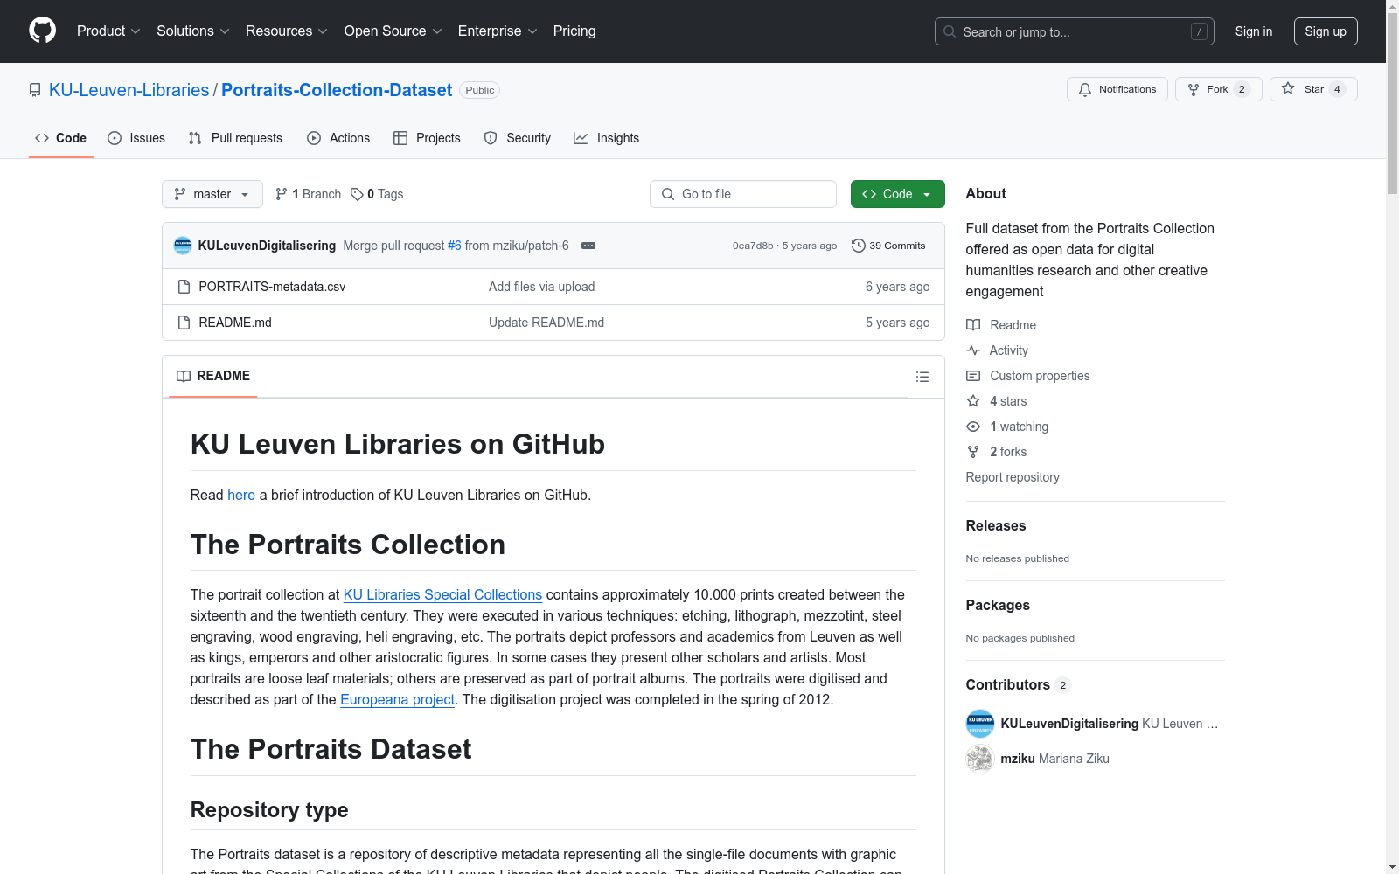This screenshot has height=874, width=1399.
Task: Click the pulse icon beside Activity
Action: pos(973,350)
